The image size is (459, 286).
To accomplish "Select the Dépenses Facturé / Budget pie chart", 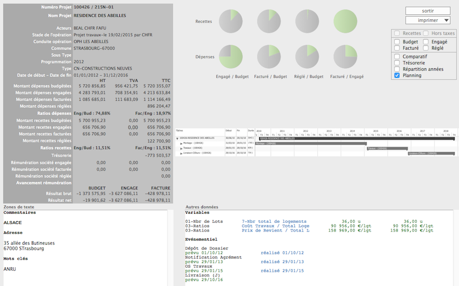I will 269,56.
